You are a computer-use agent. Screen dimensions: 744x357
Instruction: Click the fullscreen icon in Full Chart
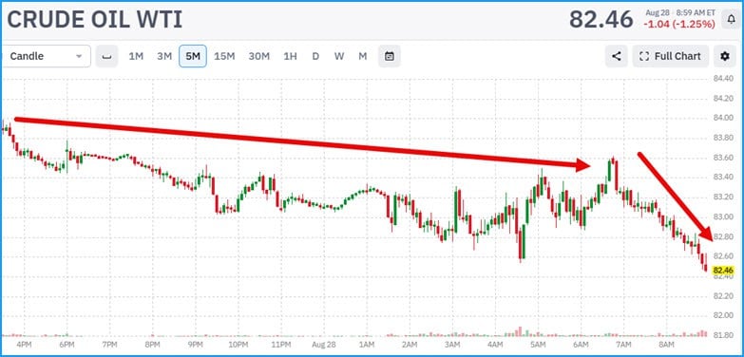tap(644, 56)
